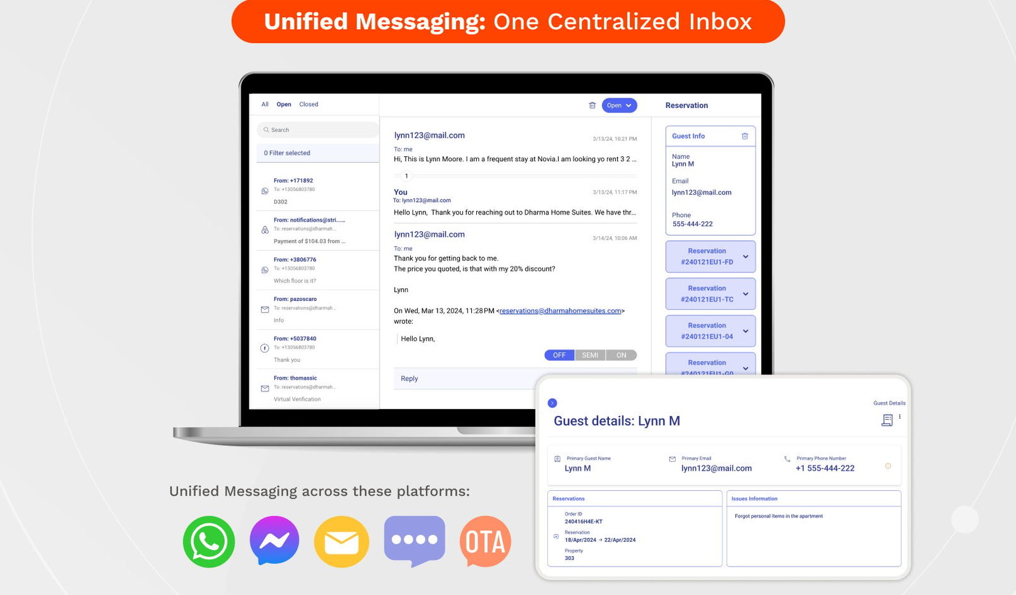Open the 0 Filter selected dropdown
The image size is (1016, 595).
point(318,153)
